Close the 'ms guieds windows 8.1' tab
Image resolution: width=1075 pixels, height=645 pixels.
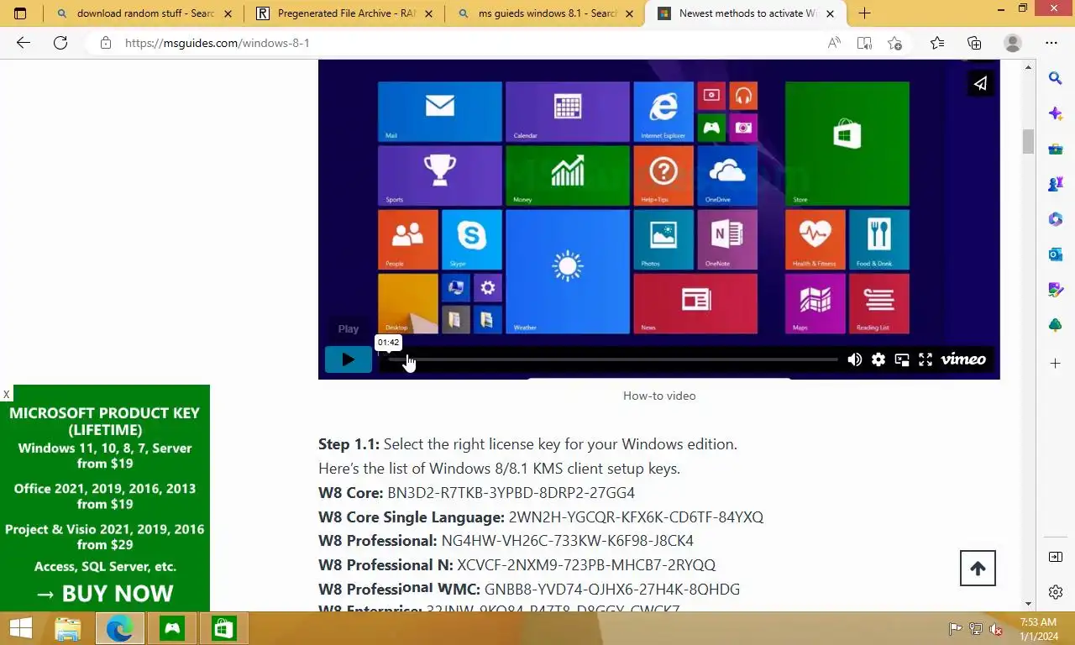point(629,13)
